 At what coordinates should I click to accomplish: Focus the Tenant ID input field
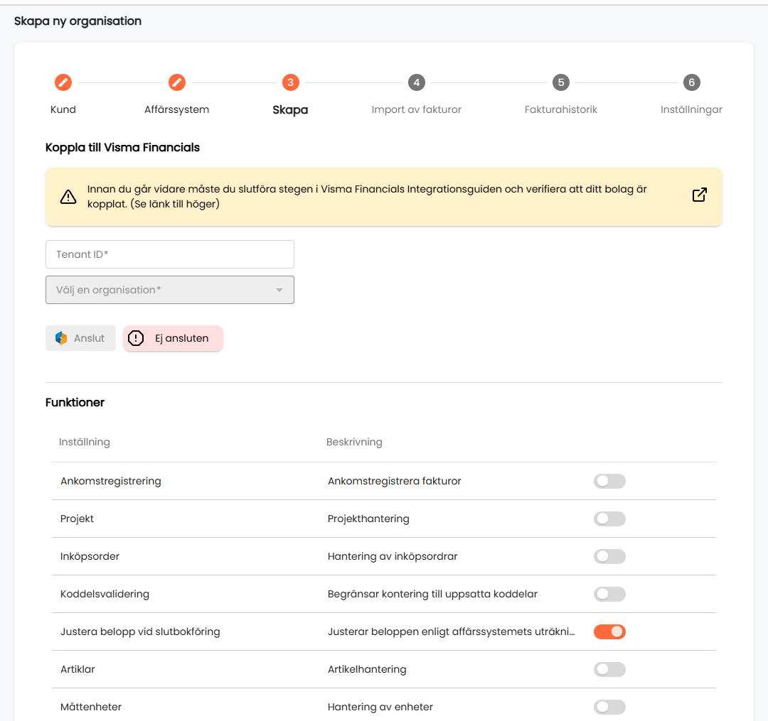point(170,254)
